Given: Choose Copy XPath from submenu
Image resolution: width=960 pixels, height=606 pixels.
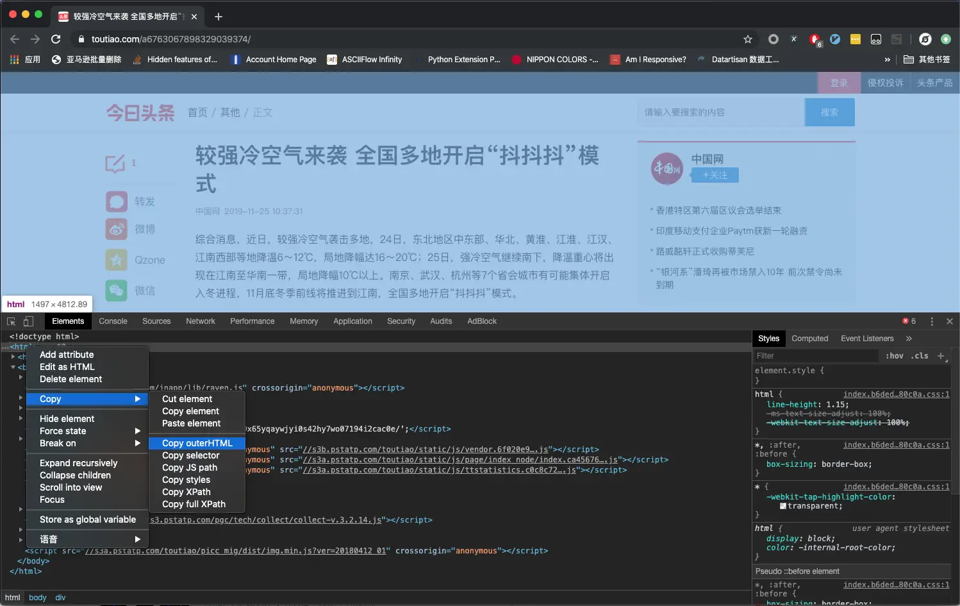Looking at the screenshot, I should [197, 492].
